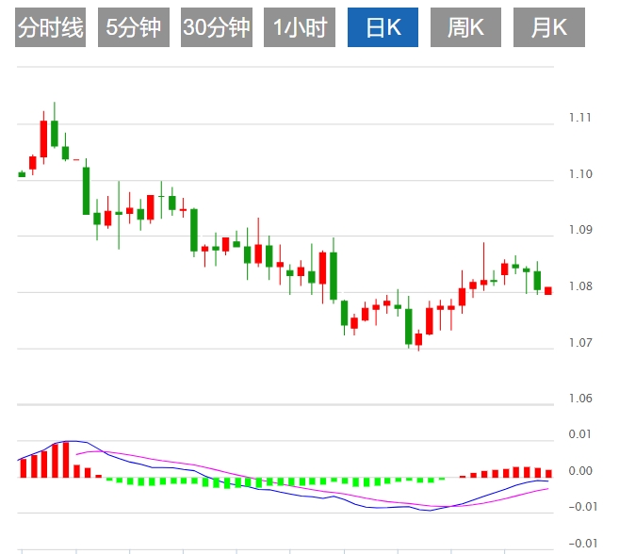The image size is (619, 554).
Task: Click the 1.08 price axis label
Action: (580, 285)
